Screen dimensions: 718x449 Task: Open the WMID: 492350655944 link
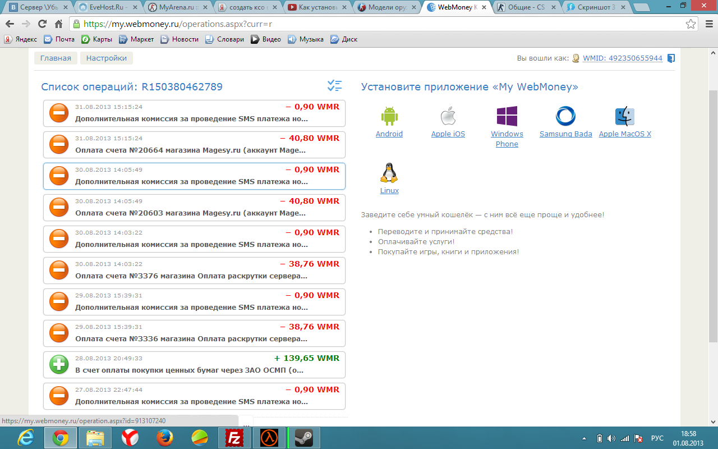[623, 58]
